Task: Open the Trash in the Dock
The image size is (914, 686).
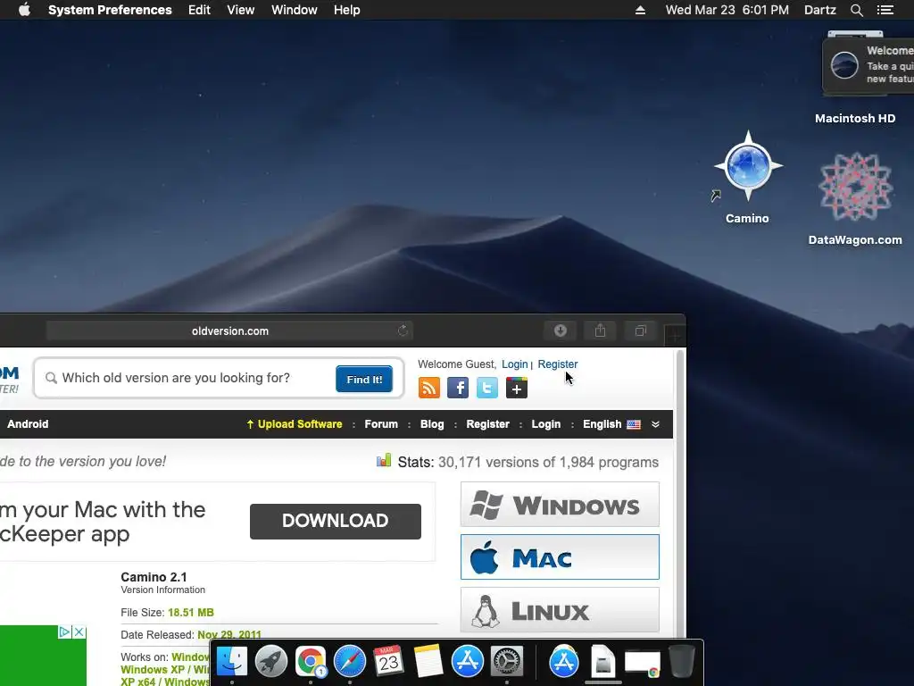Action: [681, 662]
